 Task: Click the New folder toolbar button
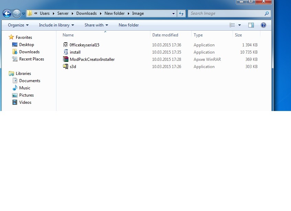click(129, 25)
